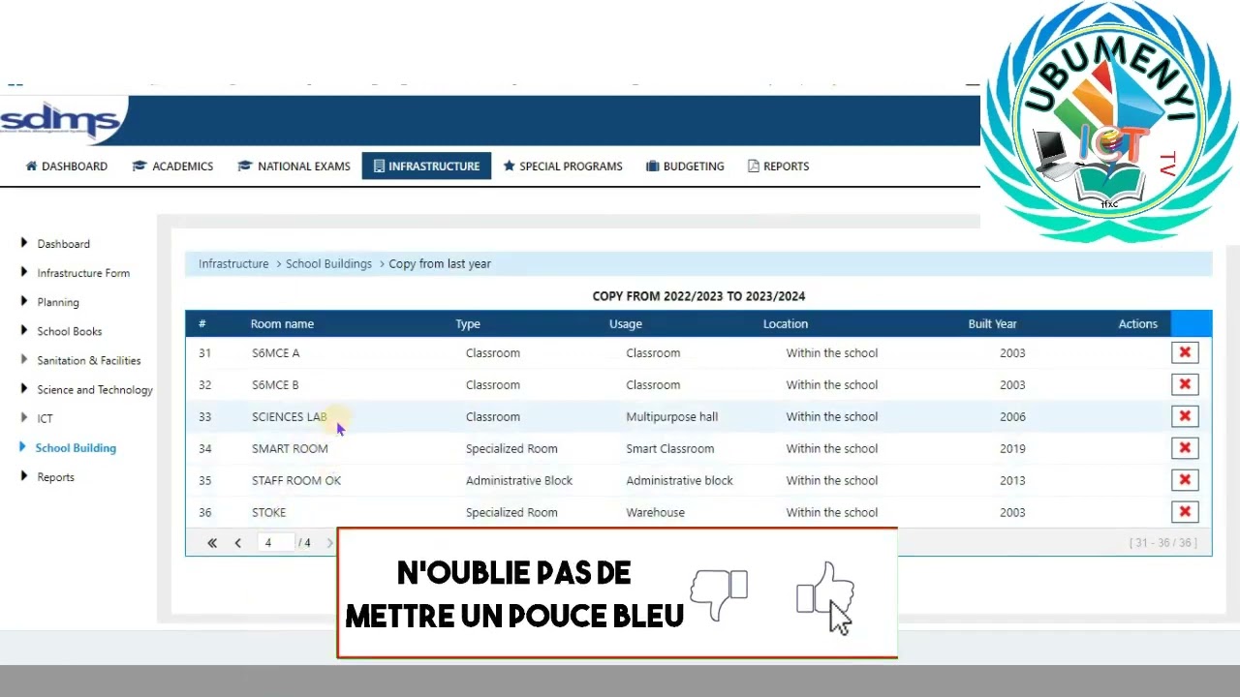Select the Infrastructure tab
The width and height of the screenshot is (1240, 697).
[426, 167]
